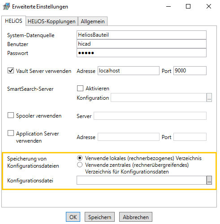
Task: Enable Spooler verwenden
Action: pos(11,115)
